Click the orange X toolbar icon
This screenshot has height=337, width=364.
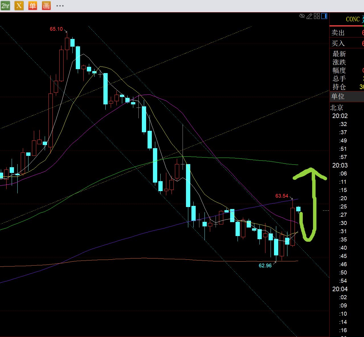(19, 5)
